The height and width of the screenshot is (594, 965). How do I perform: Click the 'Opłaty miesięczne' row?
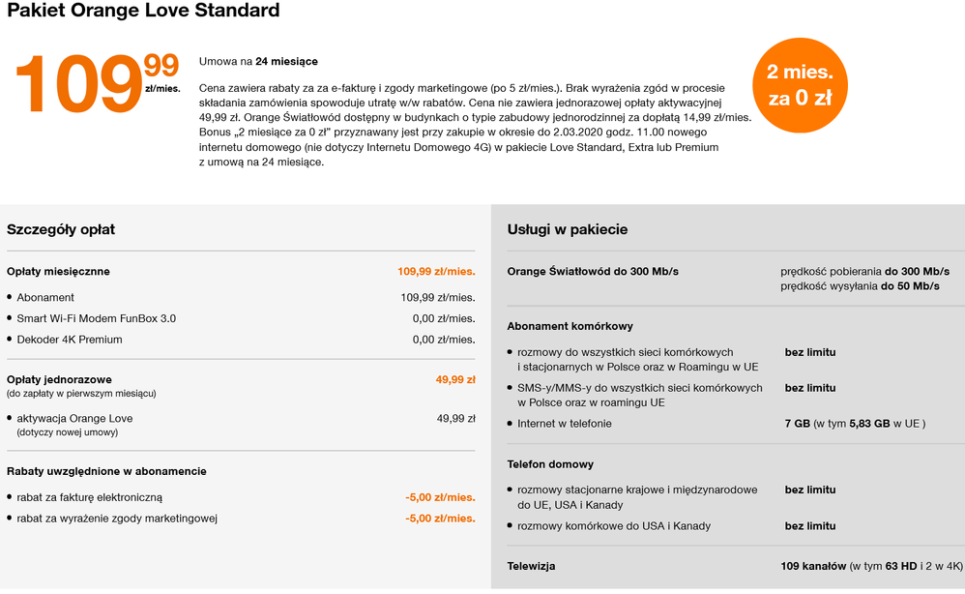(x=58, y=272)
